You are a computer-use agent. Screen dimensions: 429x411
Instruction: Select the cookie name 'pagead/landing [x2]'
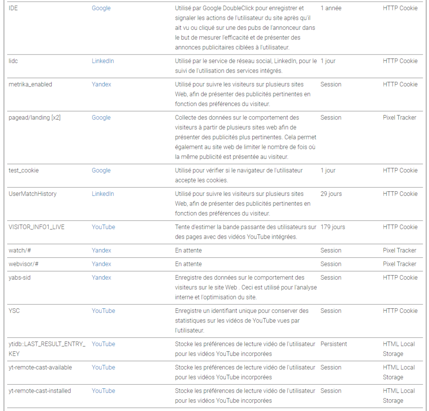tap(34, 118)
